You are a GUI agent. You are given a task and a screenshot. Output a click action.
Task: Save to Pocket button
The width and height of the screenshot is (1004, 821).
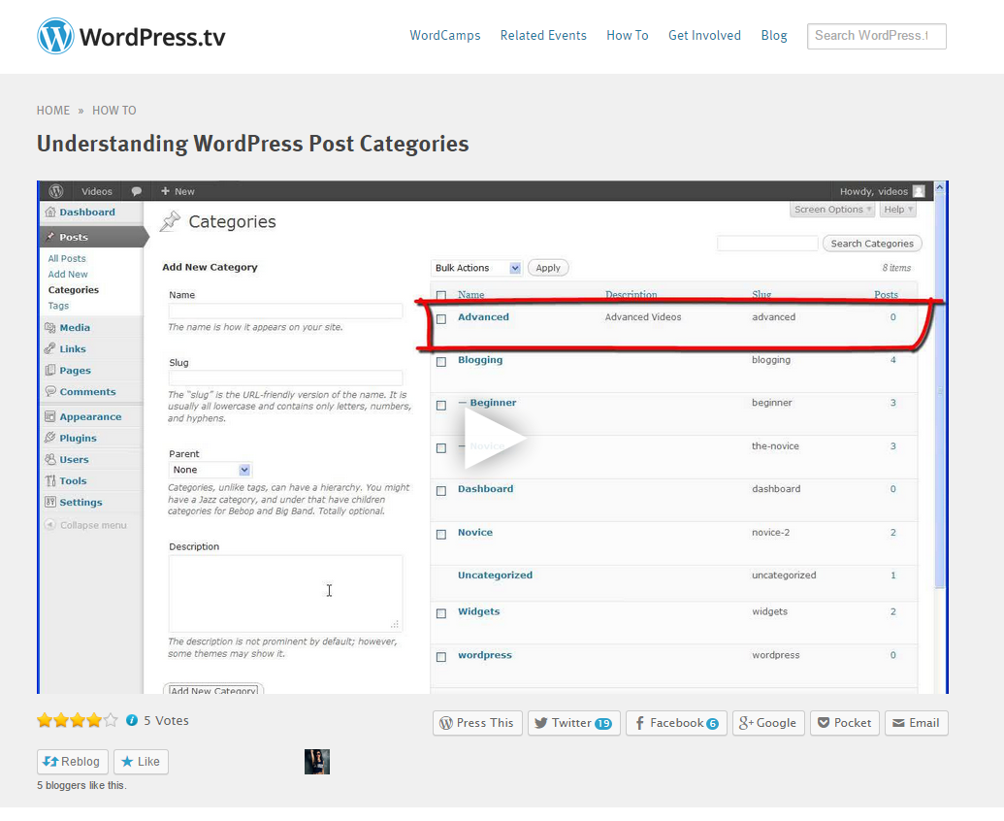[845, 723]
